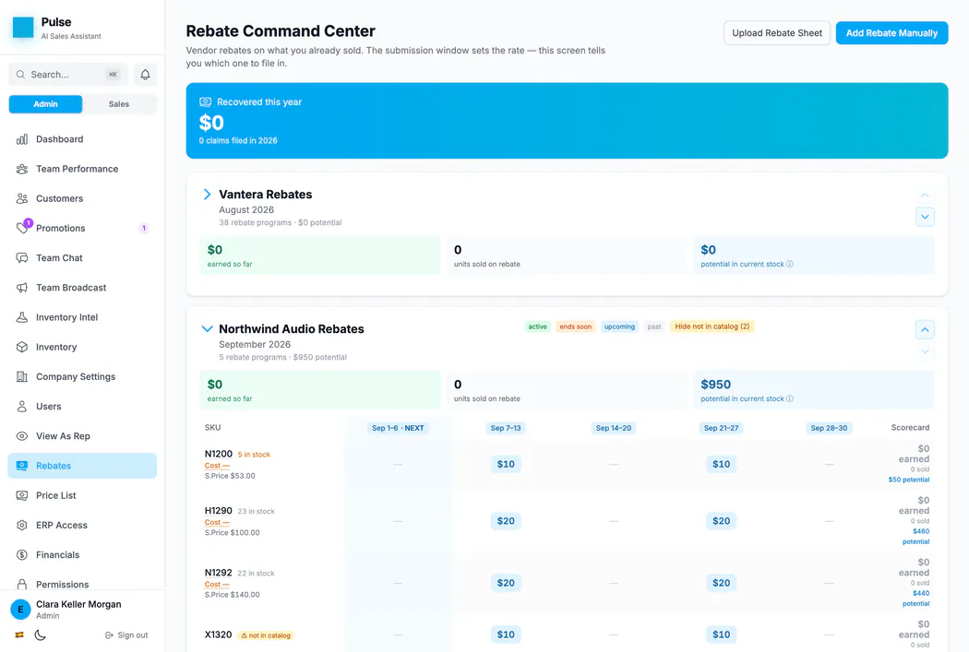Screen dimensions: 969x652
Task: Click the Users person icon
Action: pos(21,407)
